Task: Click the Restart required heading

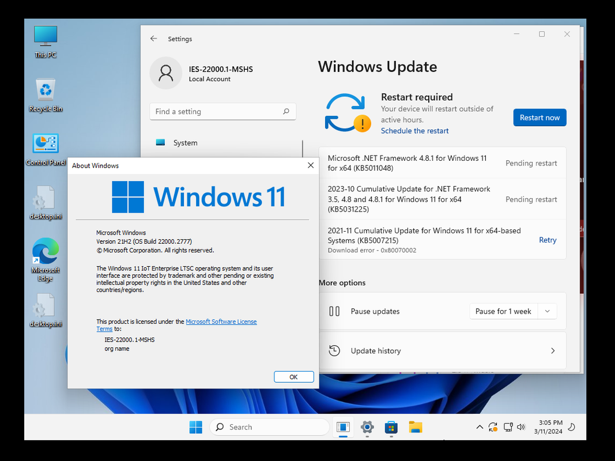Action: pyautogui.click(x=417, y=97)
